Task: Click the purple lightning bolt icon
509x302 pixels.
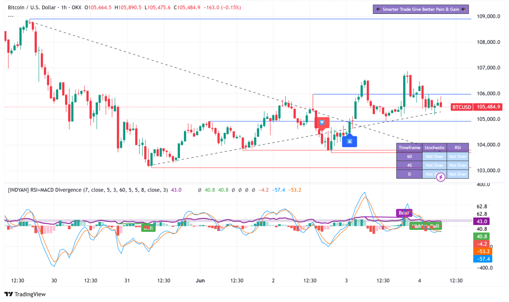Action: click(440, 177)
